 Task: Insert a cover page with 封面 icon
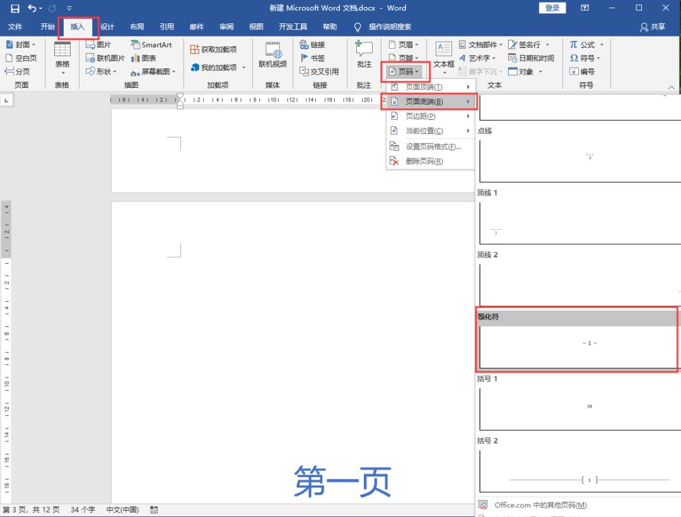point(21,44)
